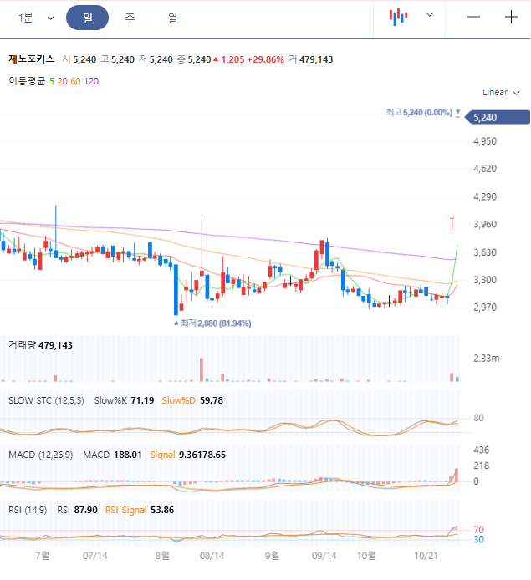531x580 pixels.
Task: Click the 거래량 479,143 volume label
Action: pos(40,345)
